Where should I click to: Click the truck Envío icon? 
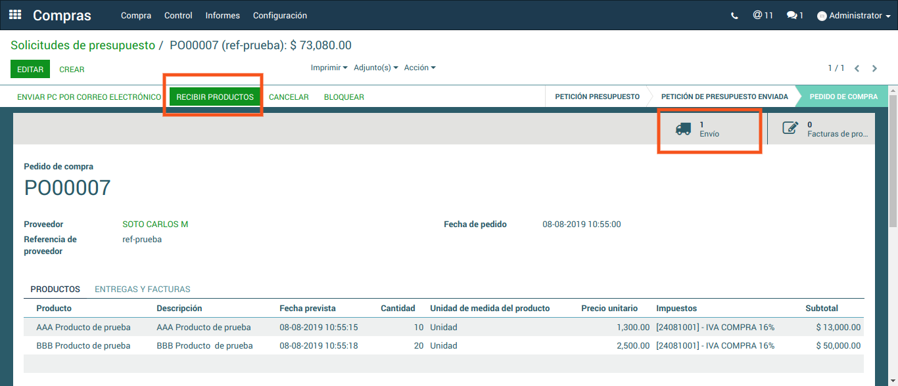[x=684, y=129]
